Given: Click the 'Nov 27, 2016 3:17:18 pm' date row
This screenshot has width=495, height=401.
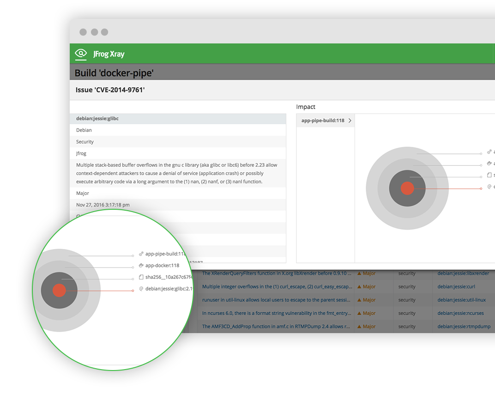Looking at the screenshot, I should [x=178, y=205].
